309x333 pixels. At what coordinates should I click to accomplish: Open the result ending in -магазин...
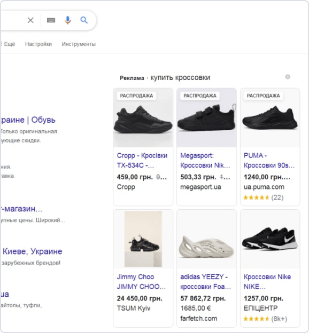coord(21,209)
